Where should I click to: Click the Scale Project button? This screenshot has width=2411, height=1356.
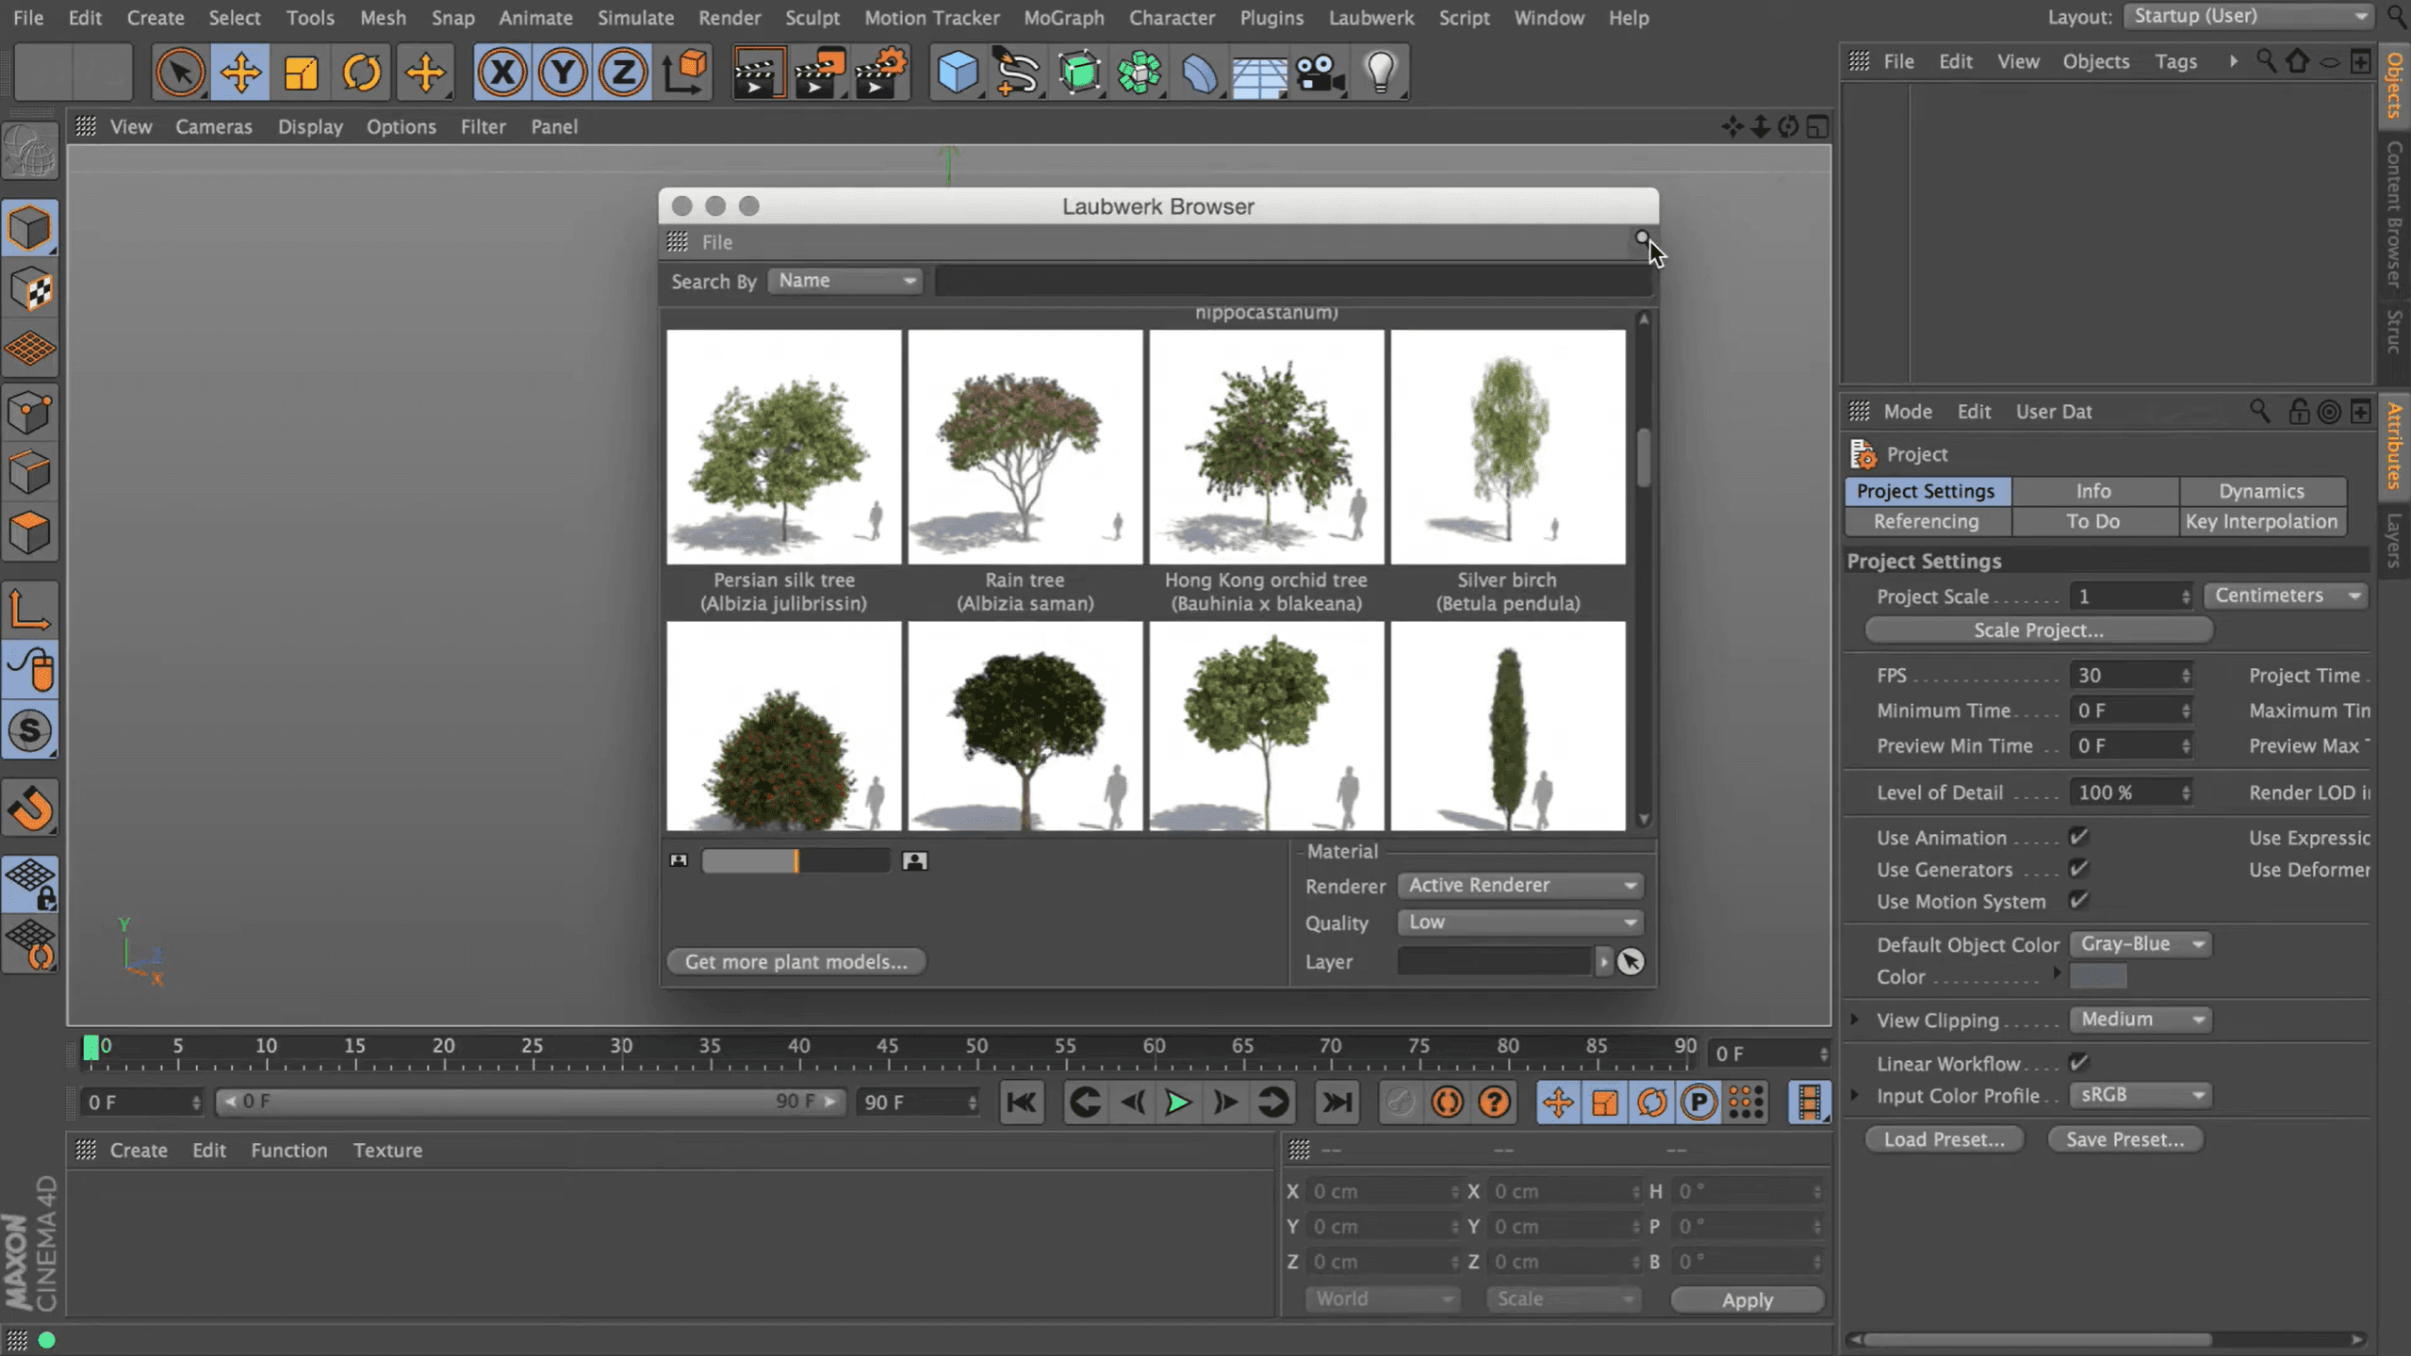[2038, 629]
